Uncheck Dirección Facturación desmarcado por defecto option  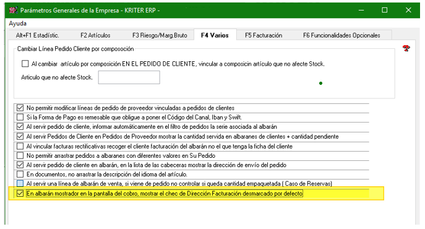(20, 194)
